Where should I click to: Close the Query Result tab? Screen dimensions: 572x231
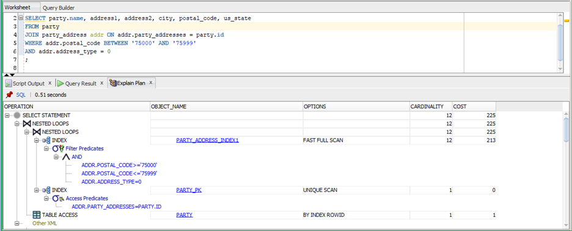(102, 83)
